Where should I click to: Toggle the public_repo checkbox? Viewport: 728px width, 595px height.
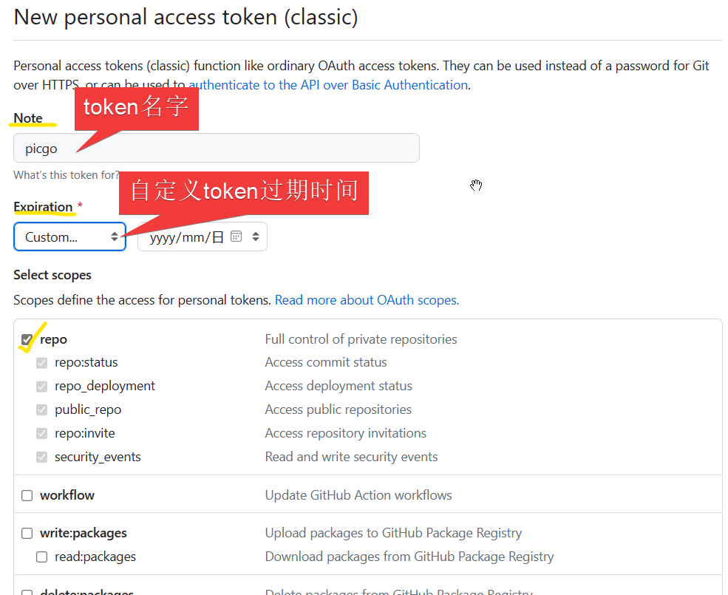[42, 409]
